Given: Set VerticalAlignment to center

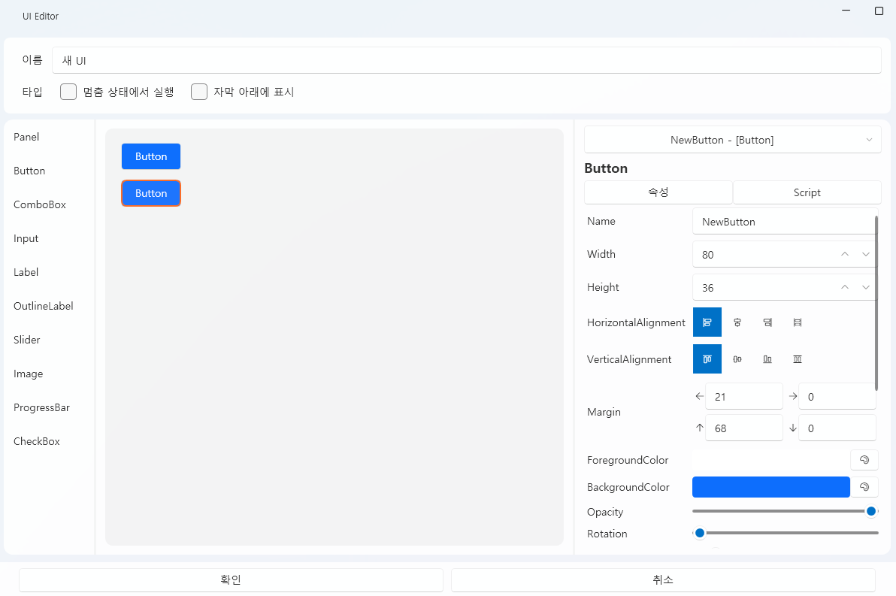Looking at the screenshot, I should tap(737, 359).
